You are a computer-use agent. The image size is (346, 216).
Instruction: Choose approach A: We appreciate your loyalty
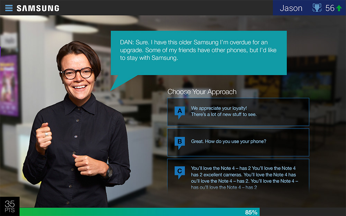click(x=238, y=112)
